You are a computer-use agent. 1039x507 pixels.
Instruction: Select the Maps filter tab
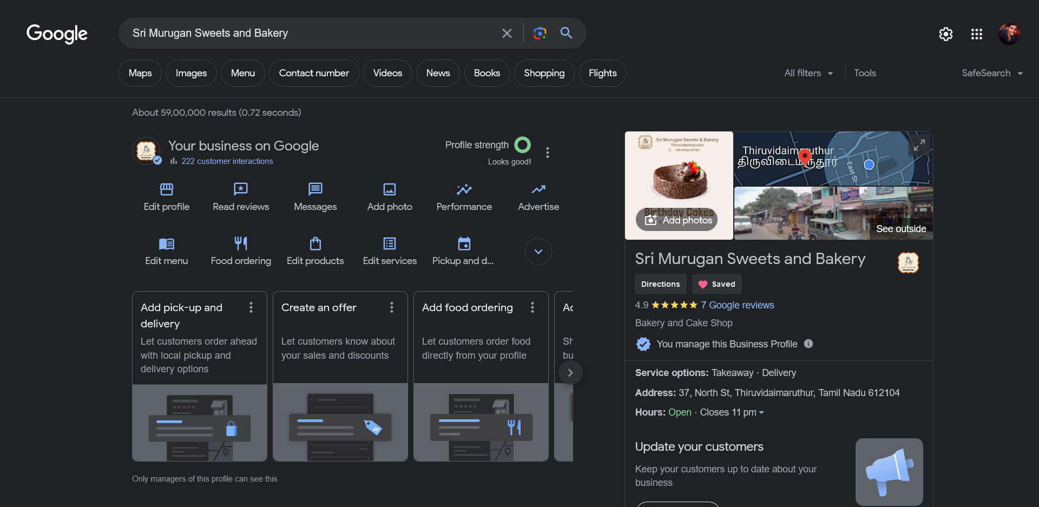pos(140,73)
